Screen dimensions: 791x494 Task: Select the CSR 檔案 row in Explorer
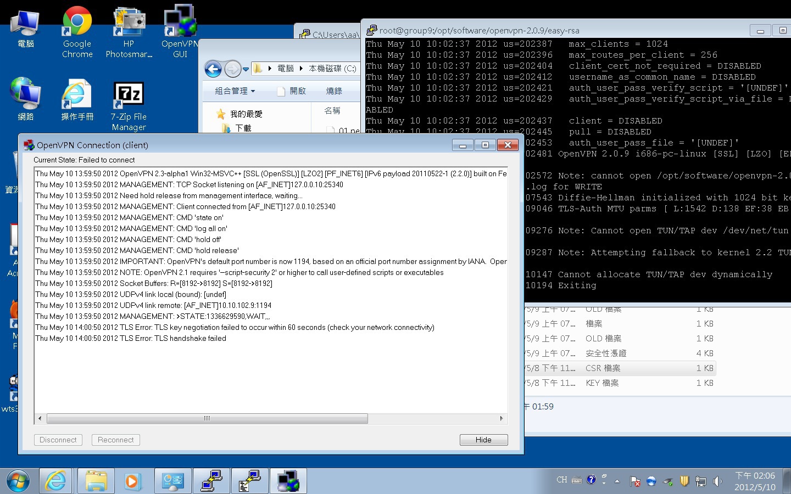(620, 368)
